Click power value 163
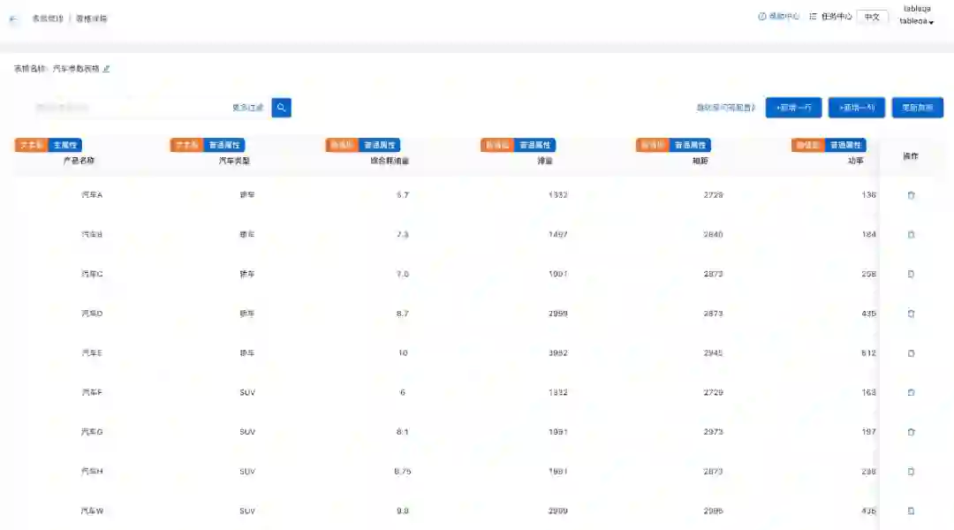 point(869,392)
